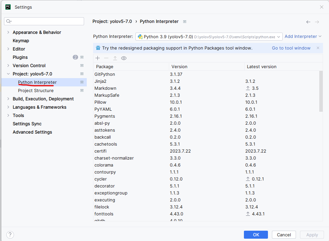Expand Build, Execution, Deployment section
This screenshot has height=241, width=329.
[x=8, y=99]
